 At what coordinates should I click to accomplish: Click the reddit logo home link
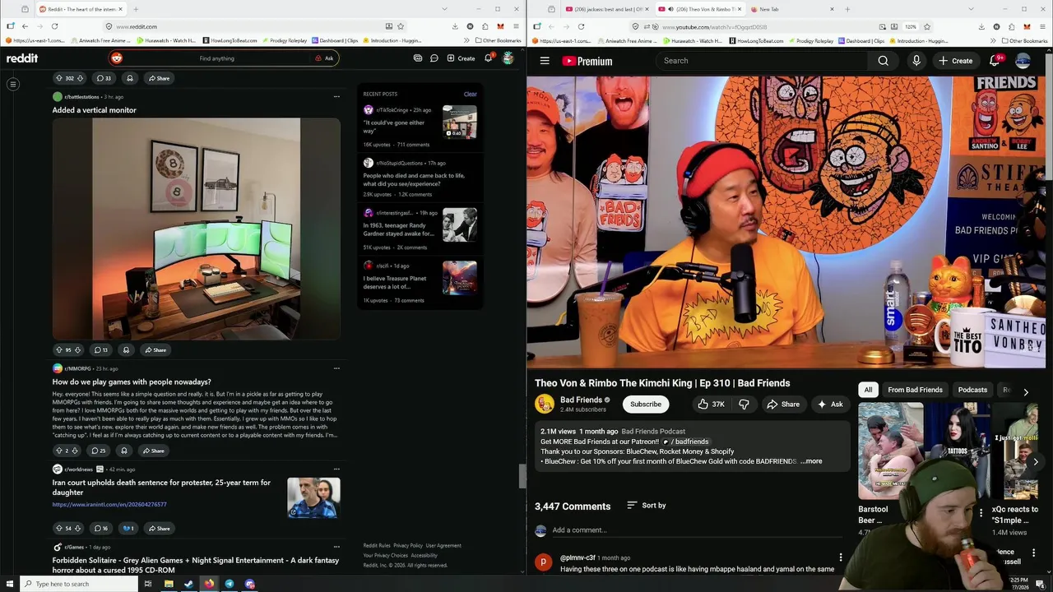[22, 58]
